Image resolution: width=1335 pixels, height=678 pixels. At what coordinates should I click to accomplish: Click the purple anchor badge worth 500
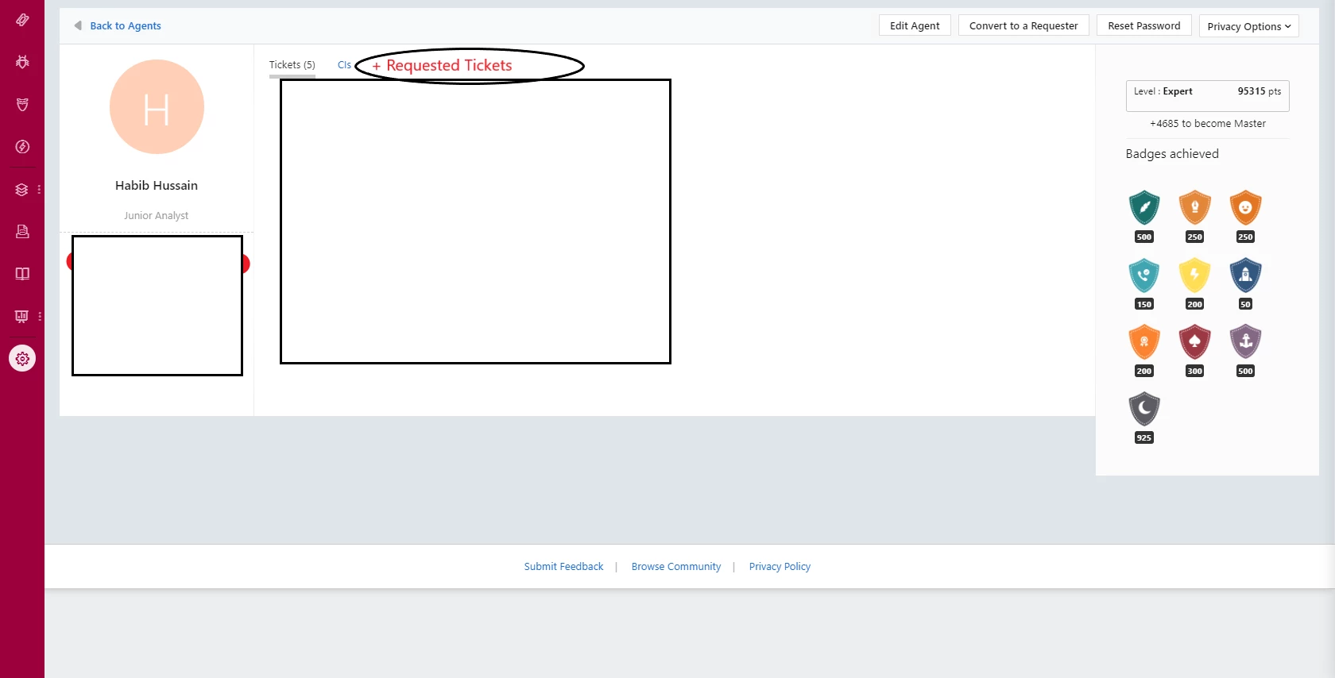click(1245, 342)
